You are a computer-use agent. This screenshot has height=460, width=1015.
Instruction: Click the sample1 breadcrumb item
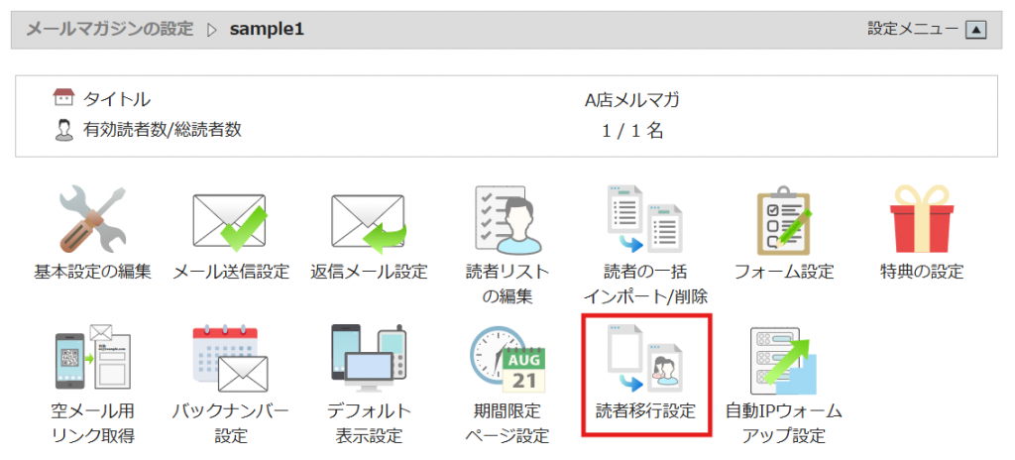click(x=266, y=30)
